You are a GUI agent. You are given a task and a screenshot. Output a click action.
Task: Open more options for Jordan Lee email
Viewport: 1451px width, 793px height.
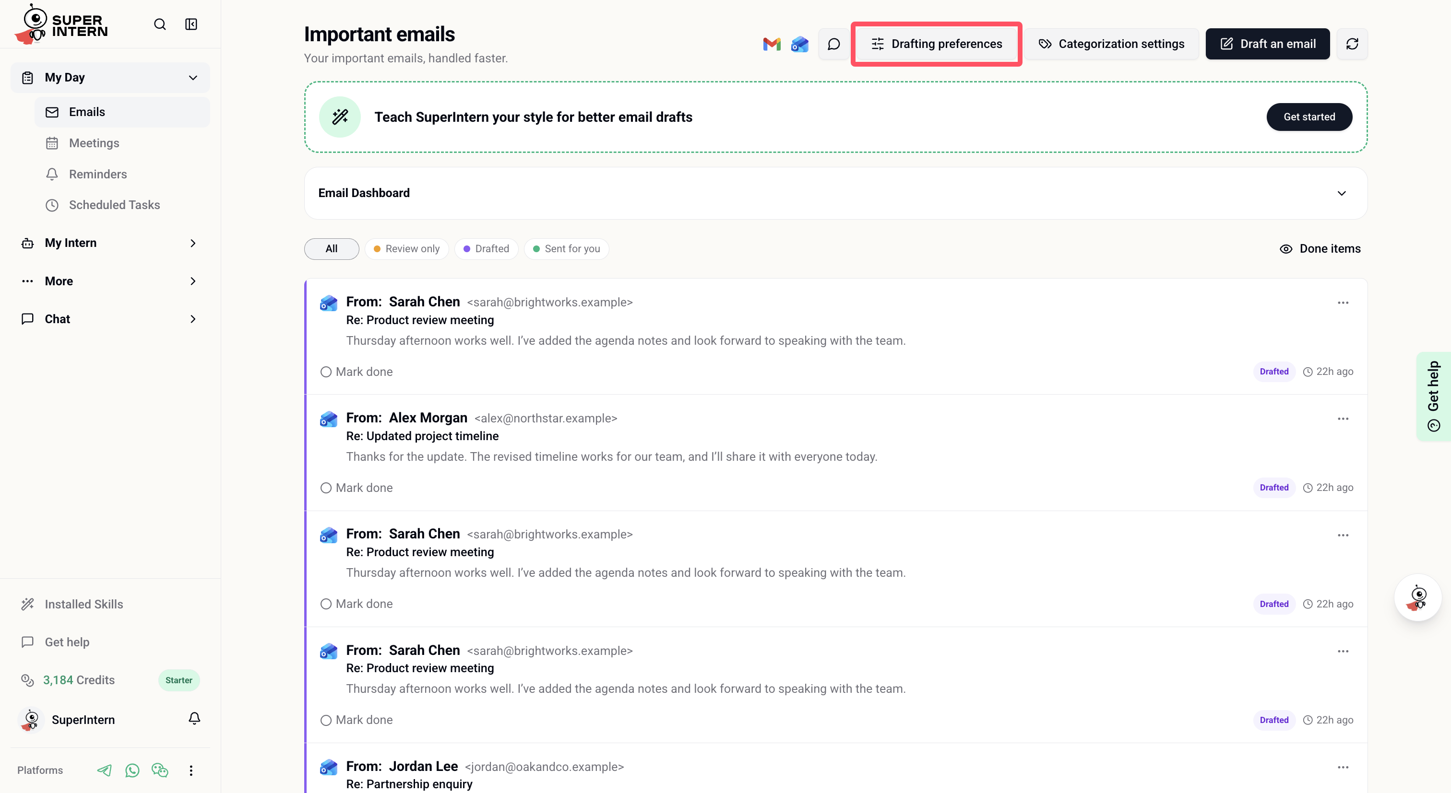pyautogui.click(x=1343, y=767)
